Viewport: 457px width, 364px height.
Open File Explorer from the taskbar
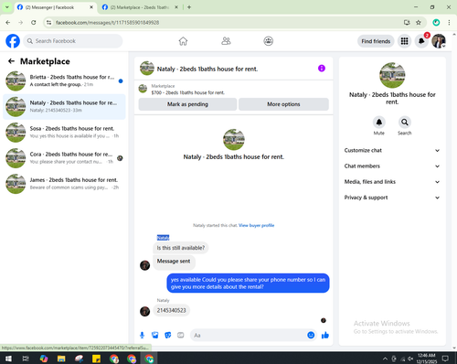[x=61, y=359]
